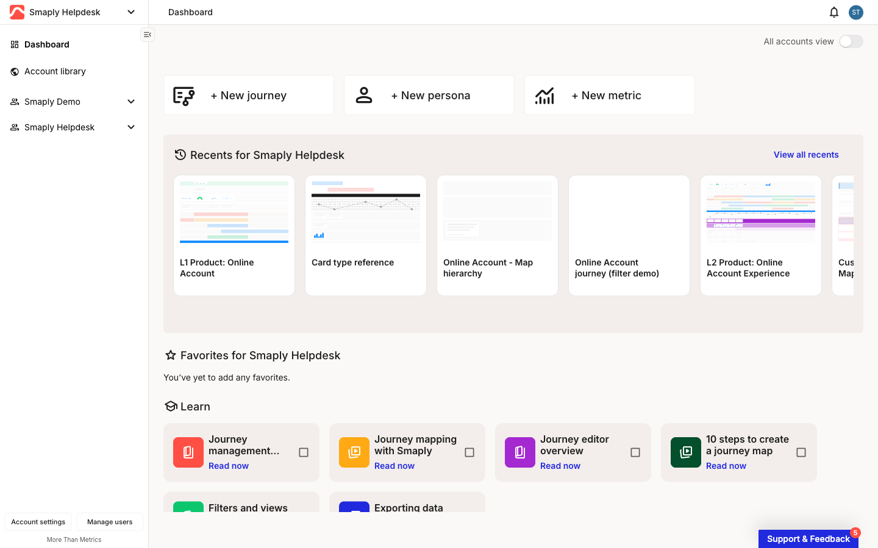This screenshot has width=878, height=548.
Task: Click the Smaply logo icon
Action: (x=17, y=12)
